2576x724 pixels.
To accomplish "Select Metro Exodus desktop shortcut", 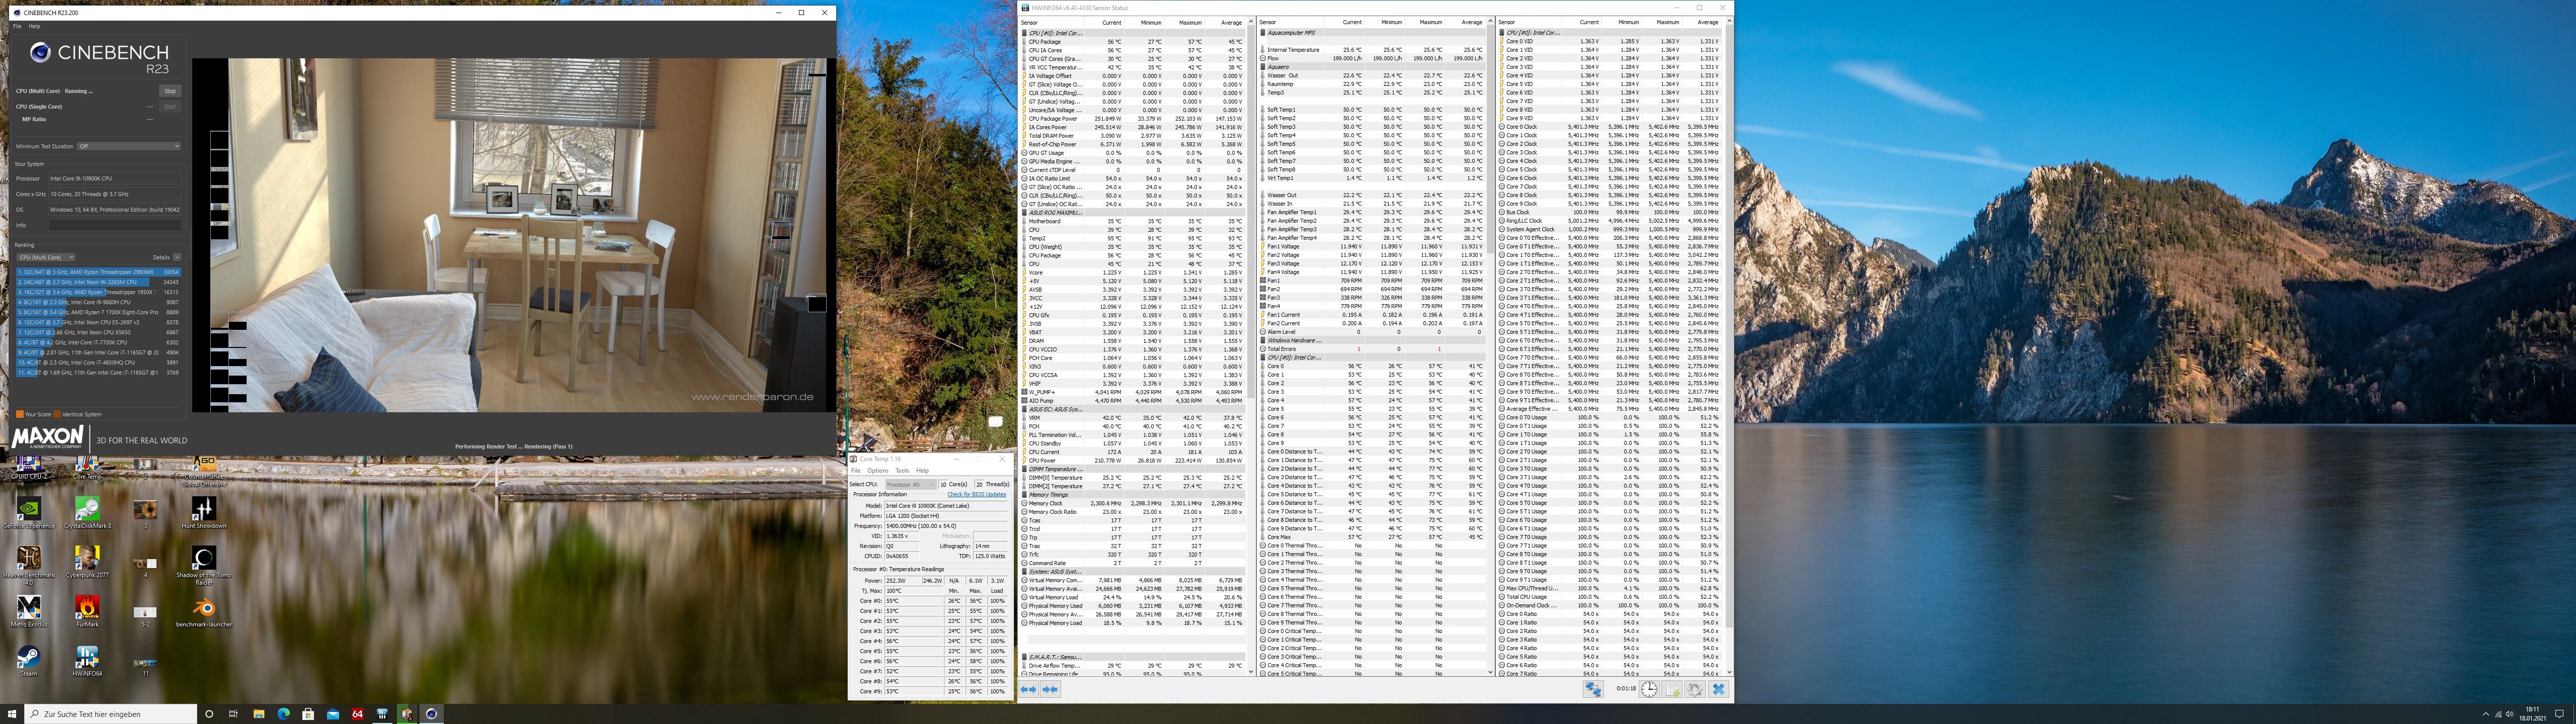I will click(x=29, y=611).
